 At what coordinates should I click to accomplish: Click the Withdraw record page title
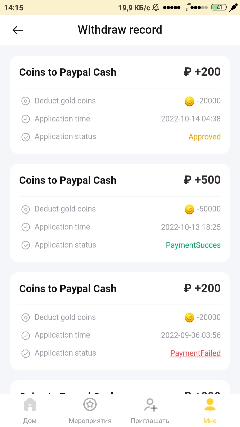tap(120, 30)
